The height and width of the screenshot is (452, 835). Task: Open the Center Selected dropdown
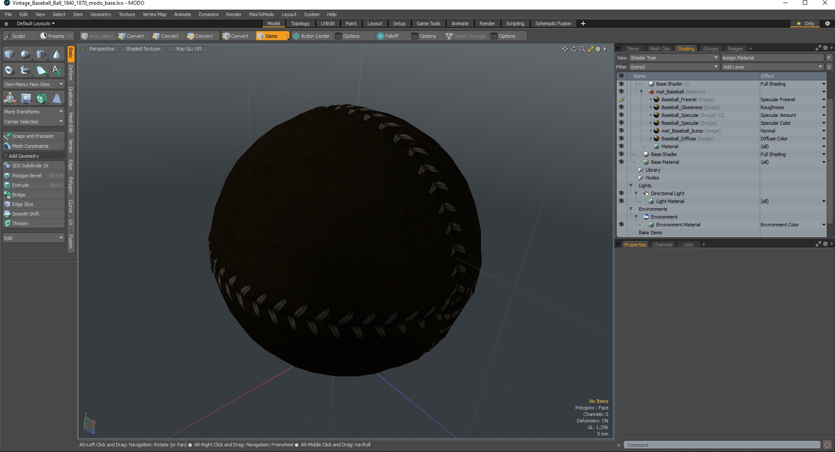click(x=33, y=122)
